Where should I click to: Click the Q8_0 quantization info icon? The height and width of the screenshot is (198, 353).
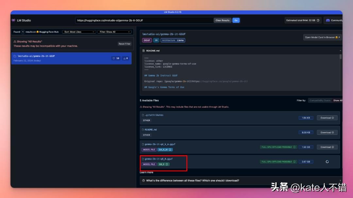pos(167,164)
